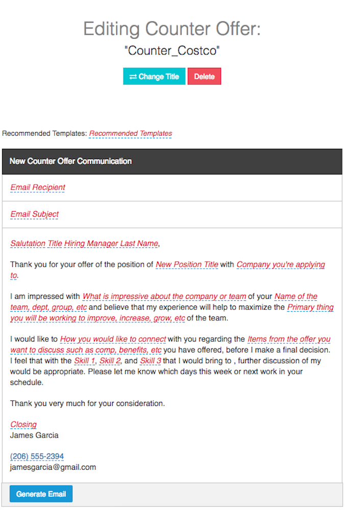Click the swap arrows icon on Change Title
The height and width of the screenshot is (510, 345).
tap(133, 77)
